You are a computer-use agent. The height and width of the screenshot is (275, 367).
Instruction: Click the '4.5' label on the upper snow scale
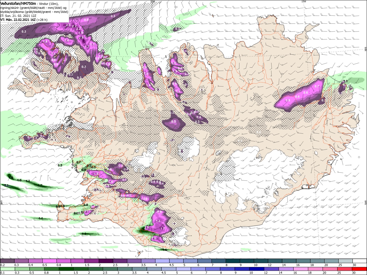pos(171,265)
